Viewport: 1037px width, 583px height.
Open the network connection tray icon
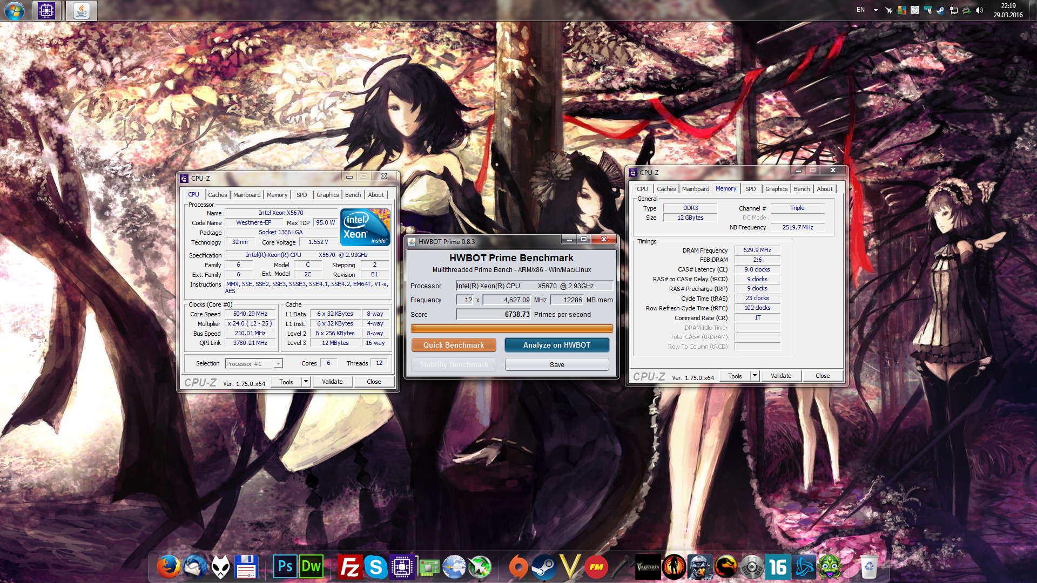coord(954,10)
